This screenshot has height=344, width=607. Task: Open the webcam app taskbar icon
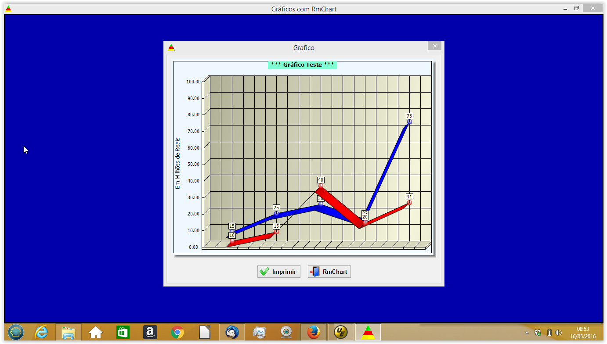pos(286,333)
